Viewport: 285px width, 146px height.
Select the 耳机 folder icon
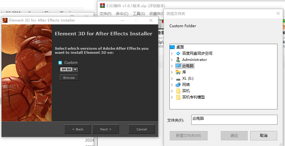click(x=178, y=91)
